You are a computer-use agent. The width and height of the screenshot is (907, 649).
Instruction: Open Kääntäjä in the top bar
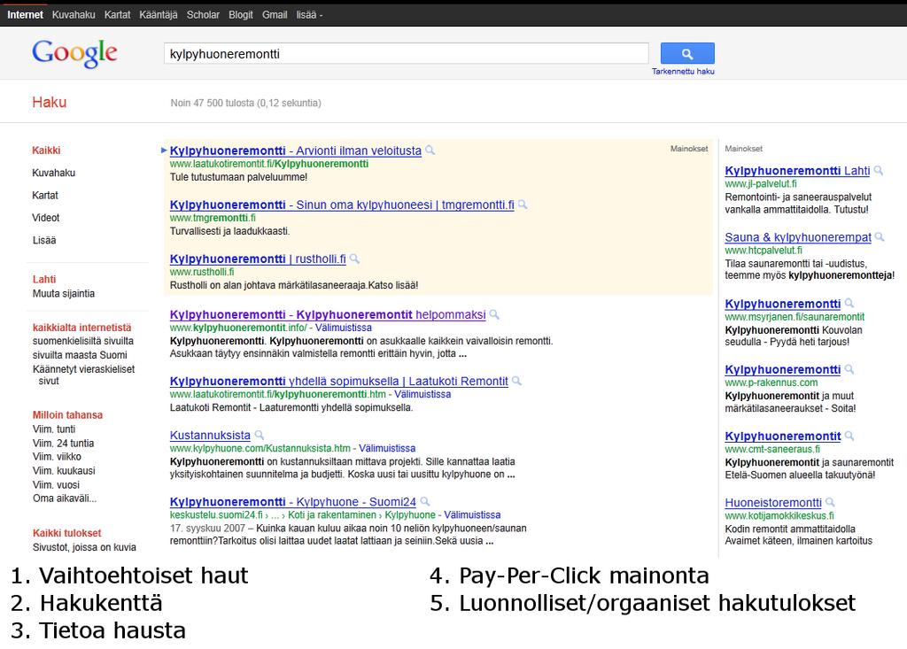159,15
